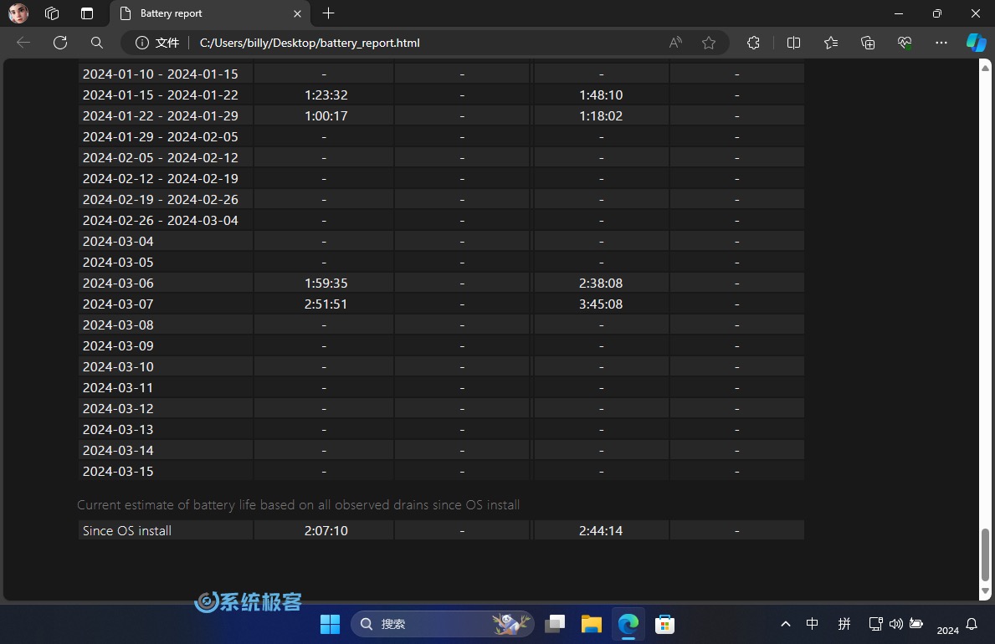Toggle split screen icon
Screen dimensions: 995x644
click(x=793, y=43)
